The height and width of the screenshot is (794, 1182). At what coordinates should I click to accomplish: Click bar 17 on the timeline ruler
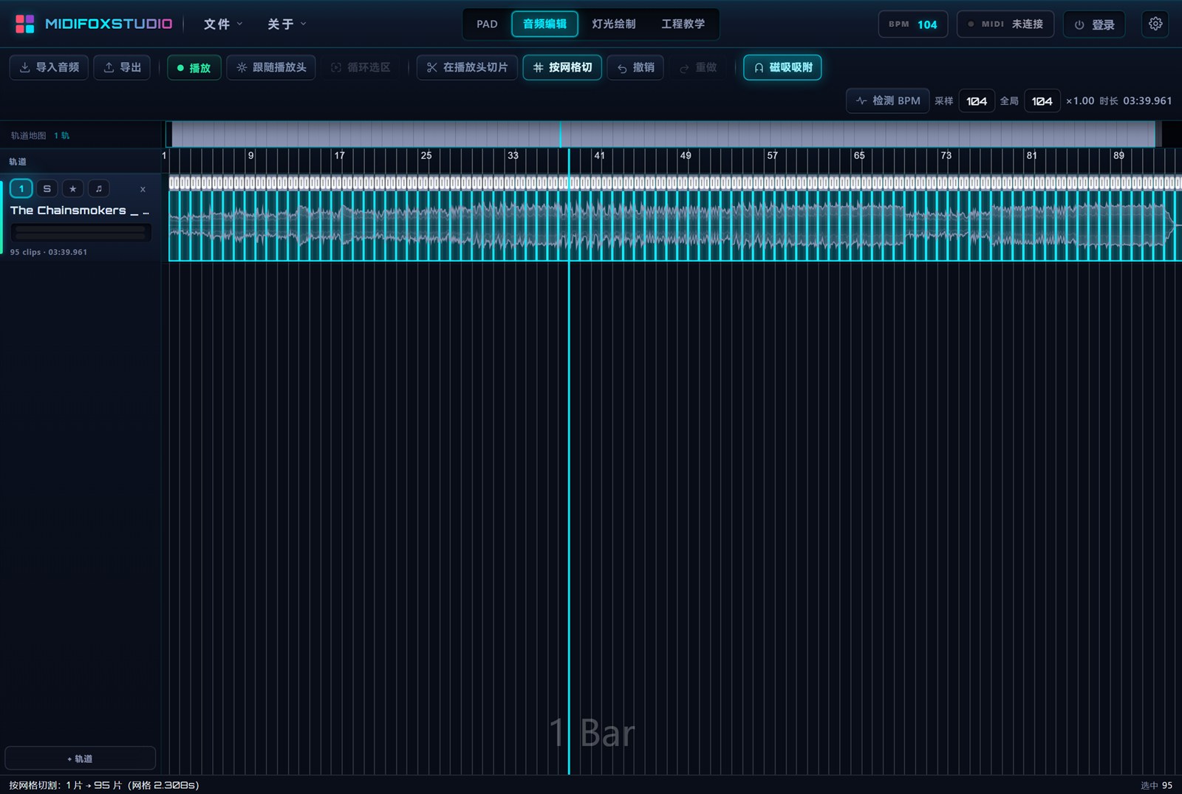coord(339,156)
